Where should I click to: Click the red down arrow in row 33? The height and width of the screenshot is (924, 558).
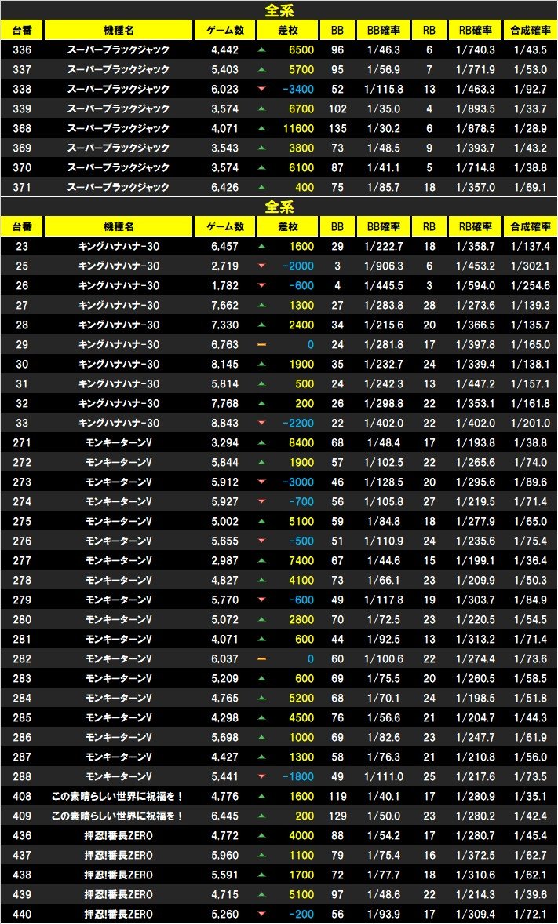pyautogui.click(x=262, y=423)
